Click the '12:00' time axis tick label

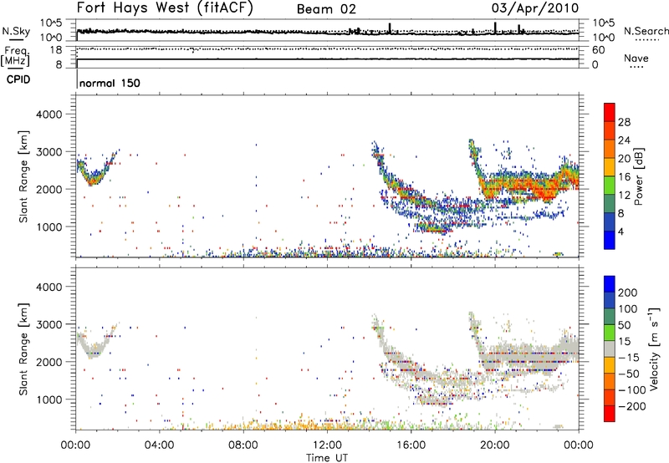point(327,445)
